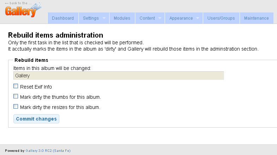Click the Commit changes button
Image resolution: width=277 pixels, height=155 pixels.
coord(36,119)
